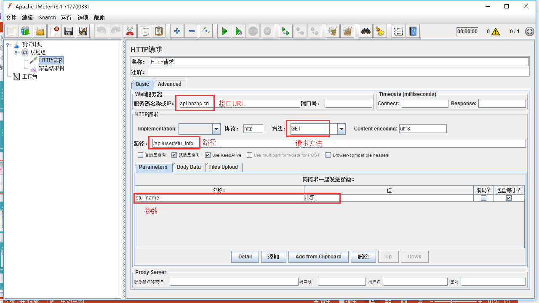
Task: Click the 删除 button
Action: click(363, 257)
